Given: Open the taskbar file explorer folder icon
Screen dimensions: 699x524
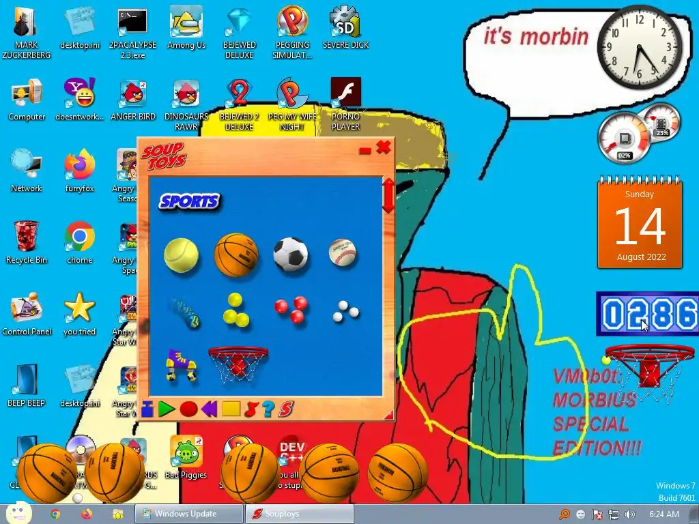Looking at the screenshot, I should 117,514.
